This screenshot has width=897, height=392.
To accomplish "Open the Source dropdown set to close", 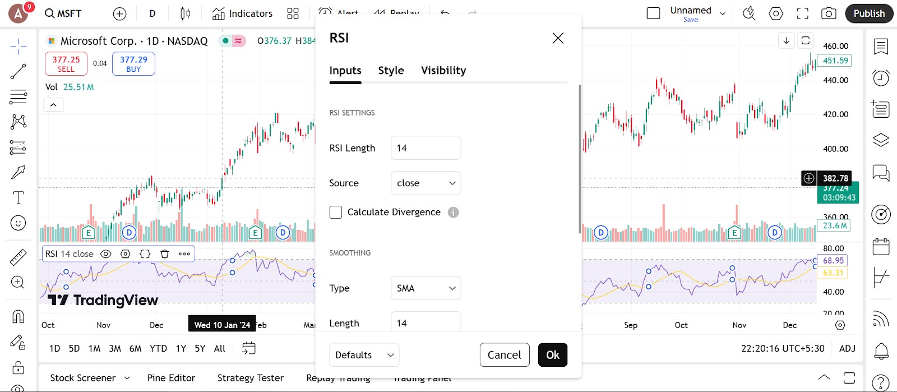I will click(x=426, y=183).
